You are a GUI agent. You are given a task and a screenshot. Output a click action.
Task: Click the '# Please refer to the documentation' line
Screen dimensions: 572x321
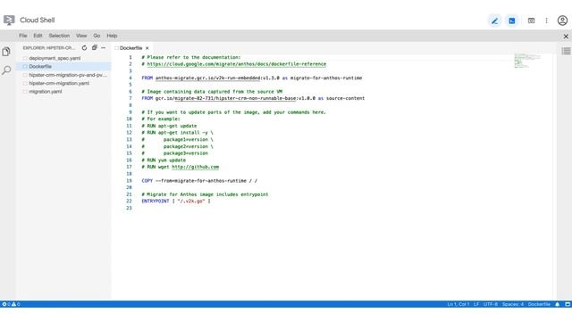click(190, 57)
